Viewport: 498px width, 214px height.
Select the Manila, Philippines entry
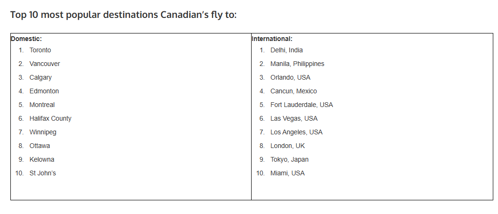coord(297,64)
